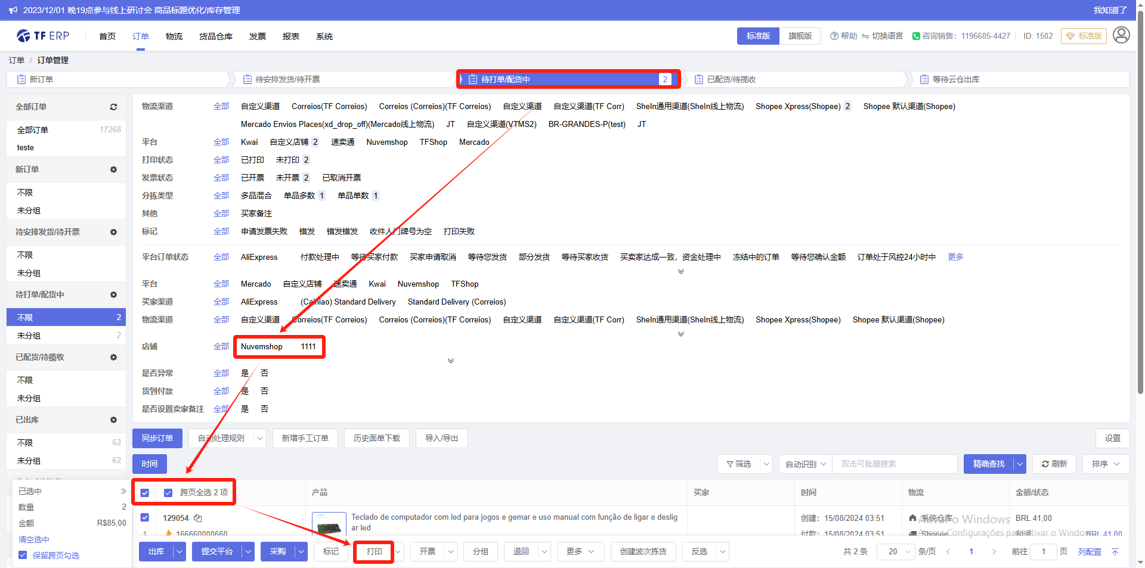Toggle the 跨页全选 checkbox
This screenshot has height=568, width=1145.
click(x=168, y=493)
